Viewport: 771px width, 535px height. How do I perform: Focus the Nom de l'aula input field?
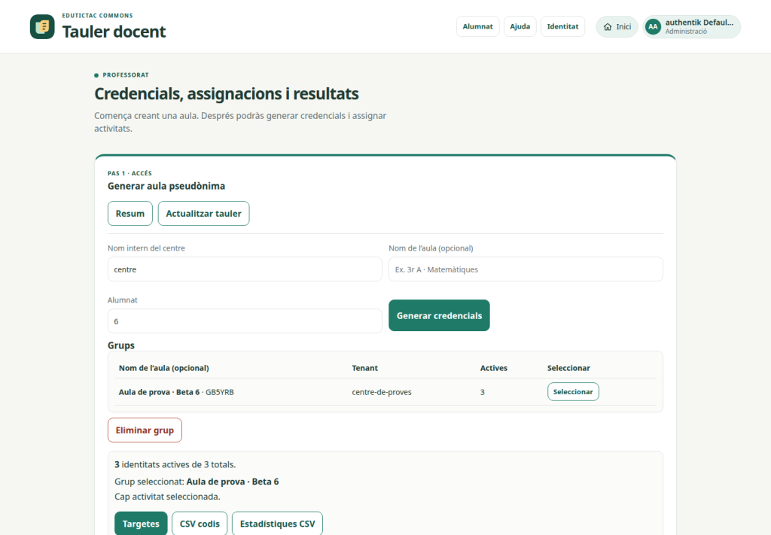coord(526,269)
